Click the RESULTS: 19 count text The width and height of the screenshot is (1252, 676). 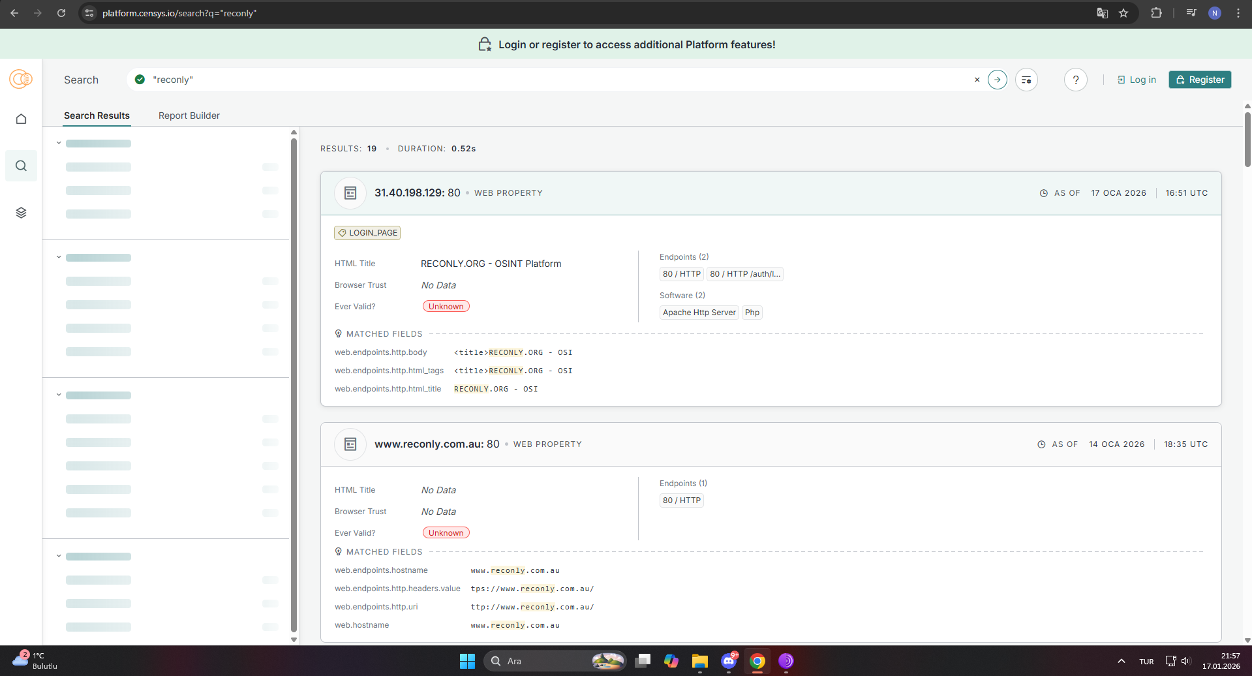point(348,149)
